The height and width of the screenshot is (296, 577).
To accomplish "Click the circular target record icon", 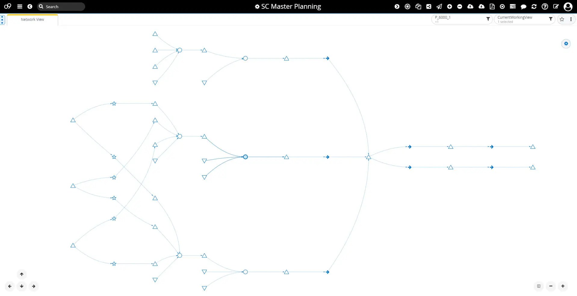I will click(502, 6).
